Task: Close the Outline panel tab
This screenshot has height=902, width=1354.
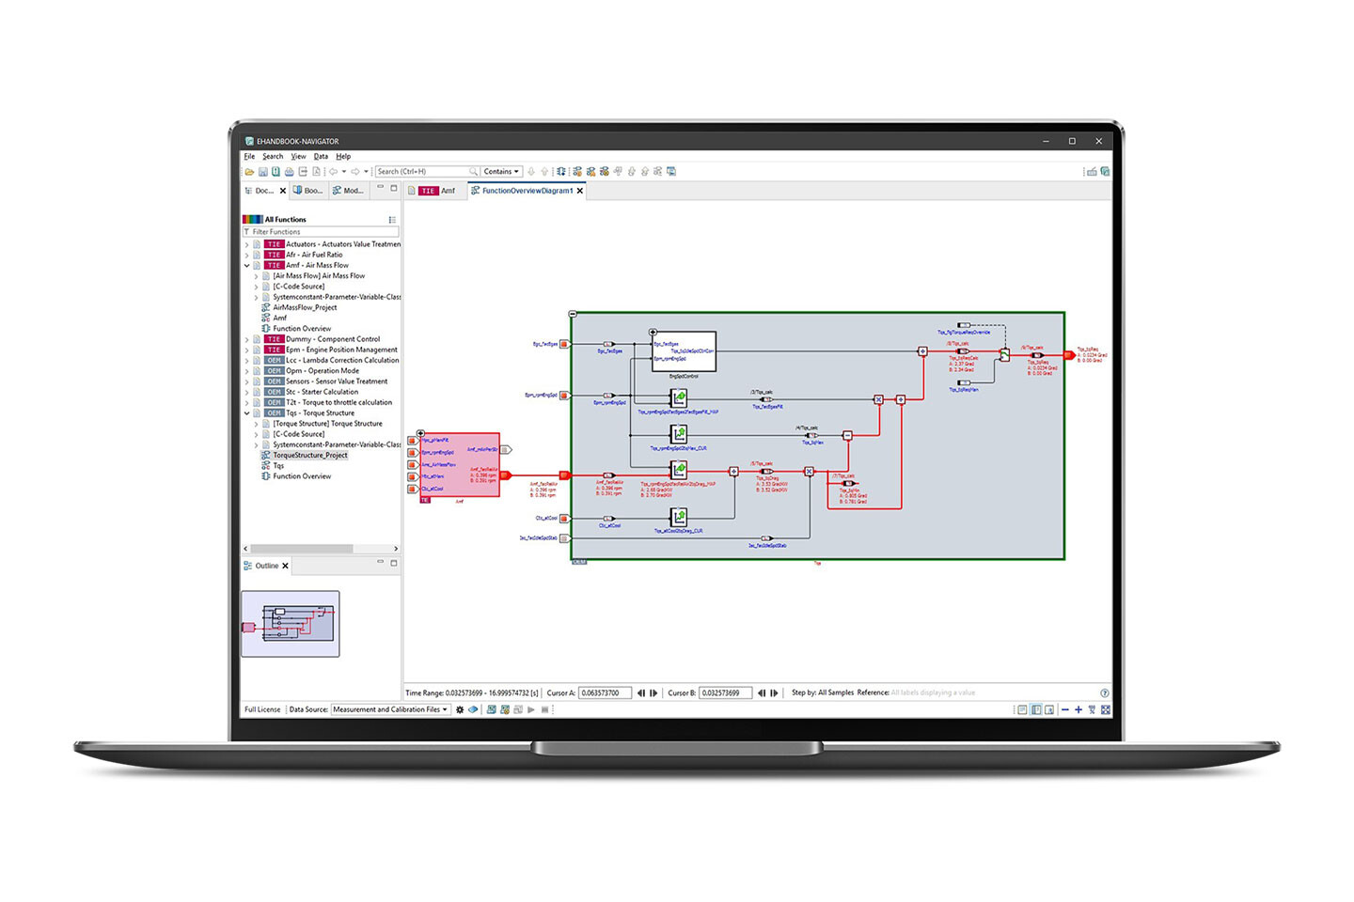Action: (286, 566)
